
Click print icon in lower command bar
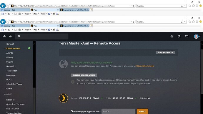tap(19, 30)
